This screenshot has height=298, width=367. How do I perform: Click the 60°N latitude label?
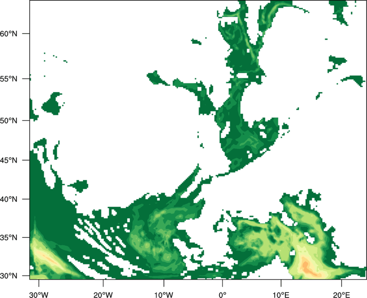(x=9, y=33)
